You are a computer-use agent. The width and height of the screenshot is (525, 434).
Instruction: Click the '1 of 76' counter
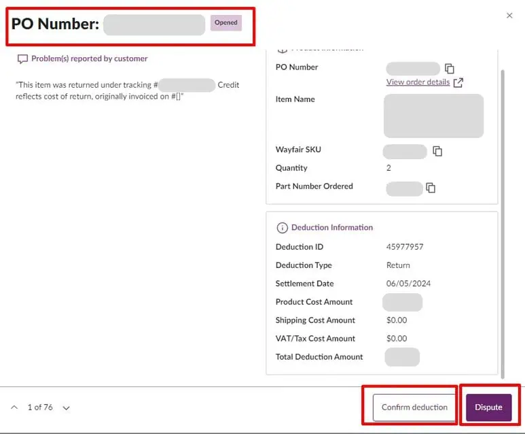pyautogui.click(x=40, y=407)
